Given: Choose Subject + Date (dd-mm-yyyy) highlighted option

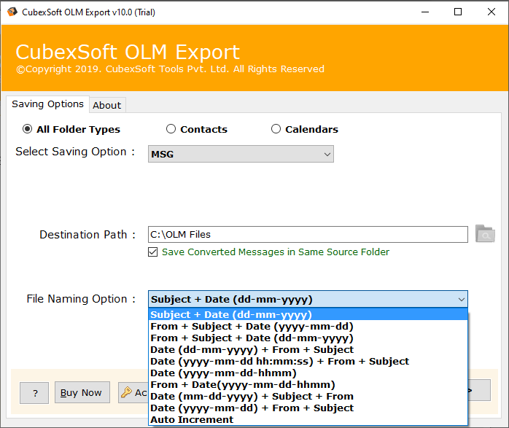Looking at the screenshot, I should tap(308, 314).
